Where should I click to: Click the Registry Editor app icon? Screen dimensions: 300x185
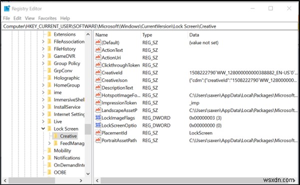tap(7, 8)
